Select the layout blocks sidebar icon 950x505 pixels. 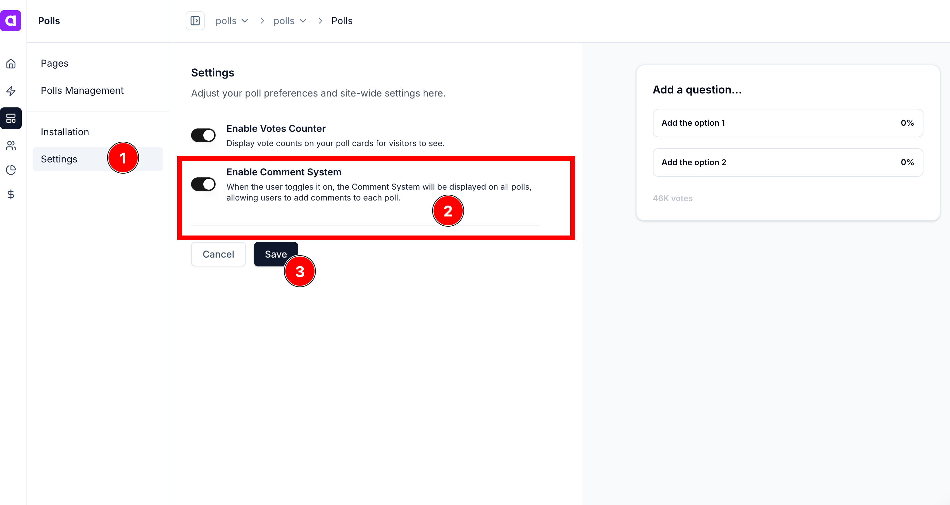[x=11, y=118]
